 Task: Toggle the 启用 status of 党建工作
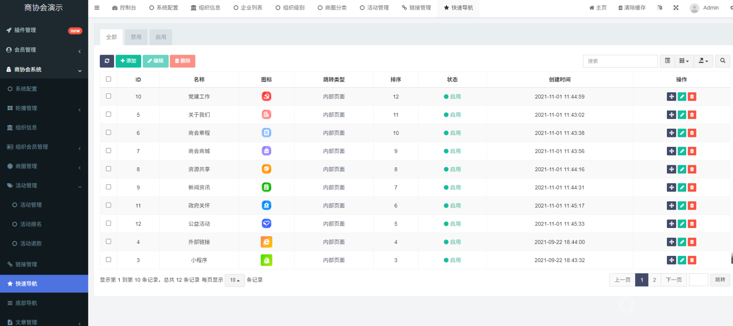tap(452, 97)
